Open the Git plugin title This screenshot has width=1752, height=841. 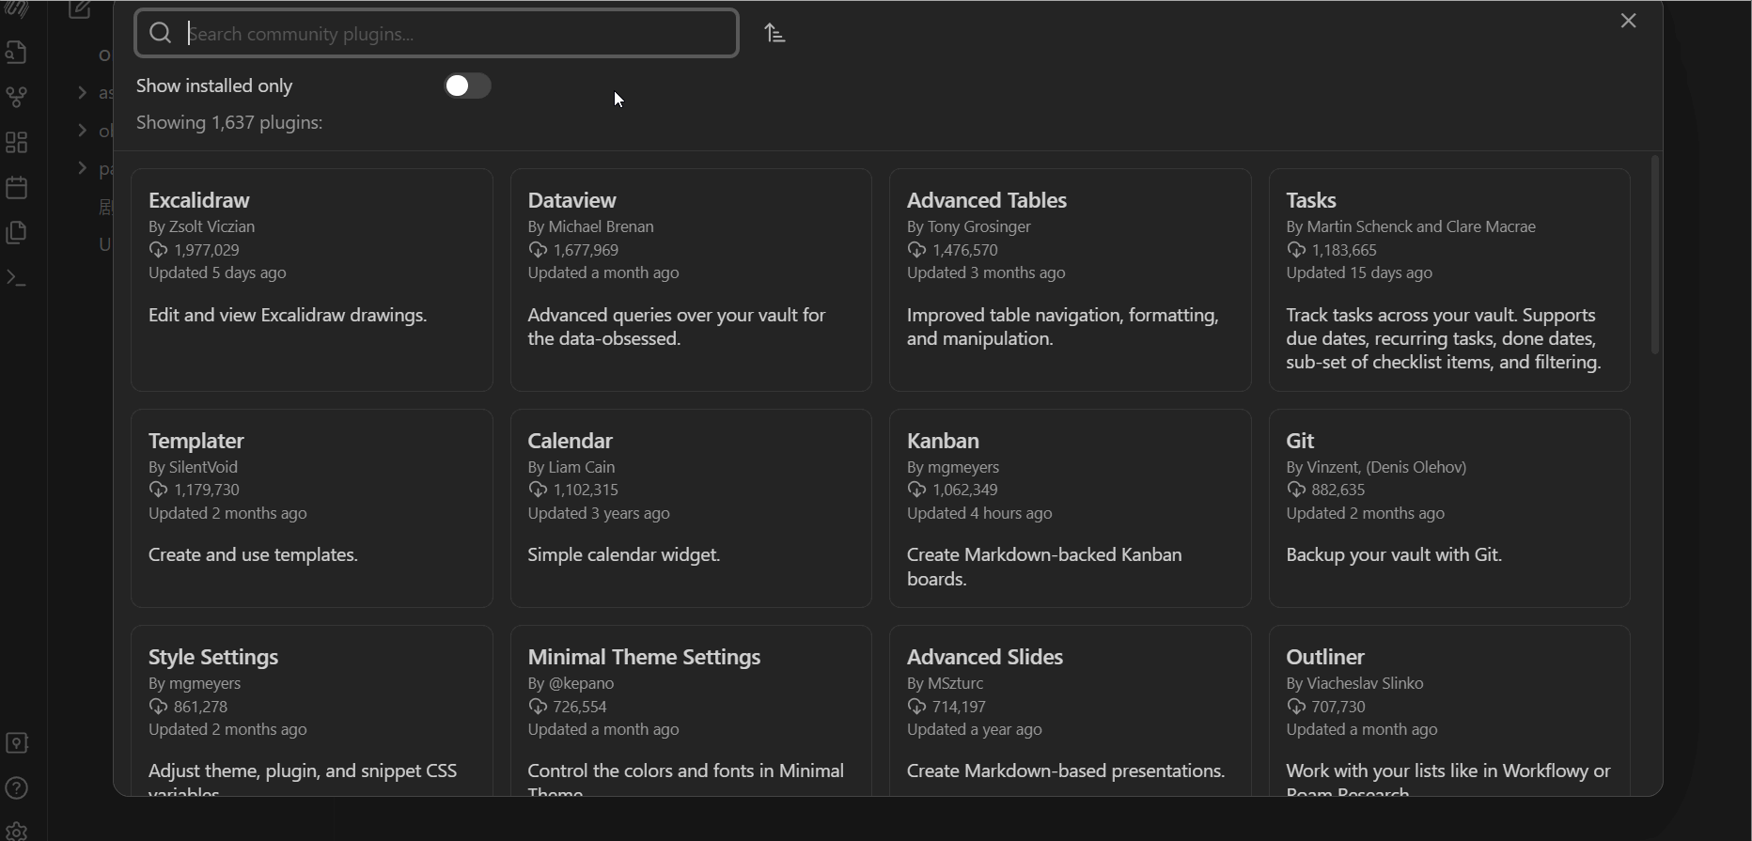1300,441
